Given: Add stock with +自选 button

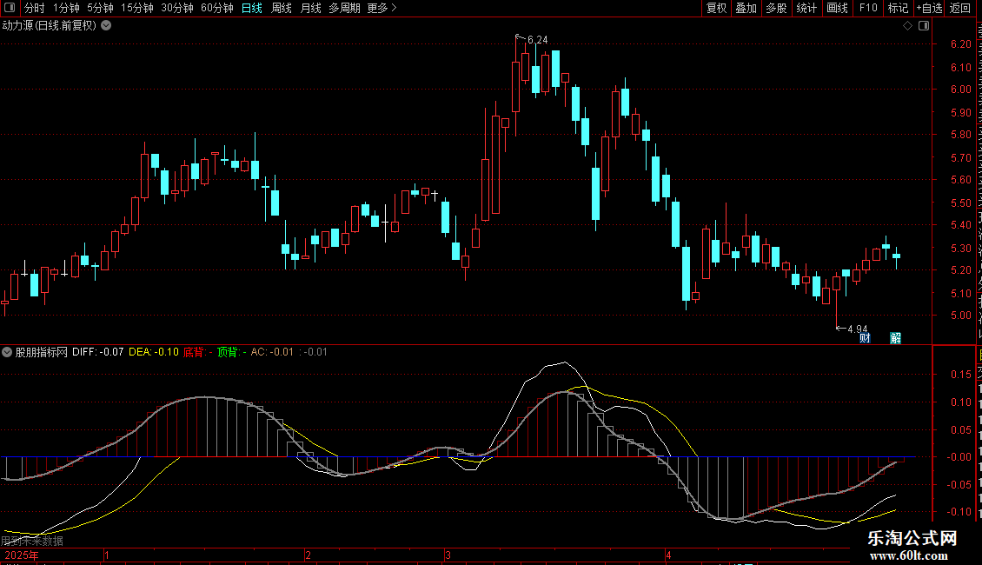Looking at the screenshot, I should [x=929, y=8].
